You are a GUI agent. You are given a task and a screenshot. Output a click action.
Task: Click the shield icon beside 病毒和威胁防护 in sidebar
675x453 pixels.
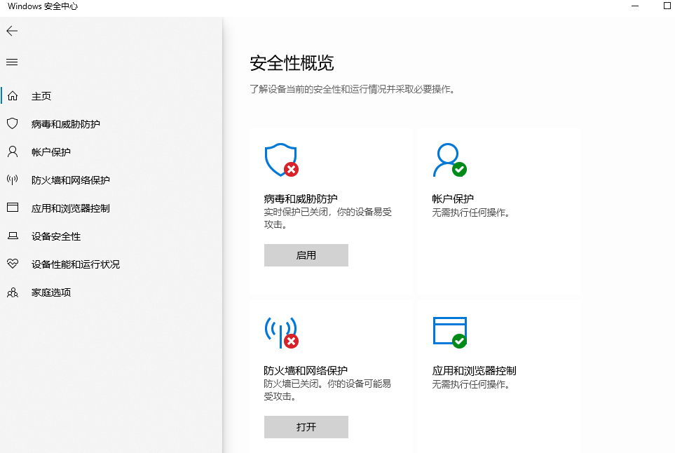click(13, 123)
